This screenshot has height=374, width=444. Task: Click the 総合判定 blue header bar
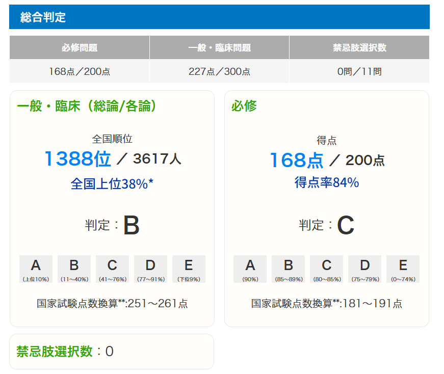[x=219, y=17]
